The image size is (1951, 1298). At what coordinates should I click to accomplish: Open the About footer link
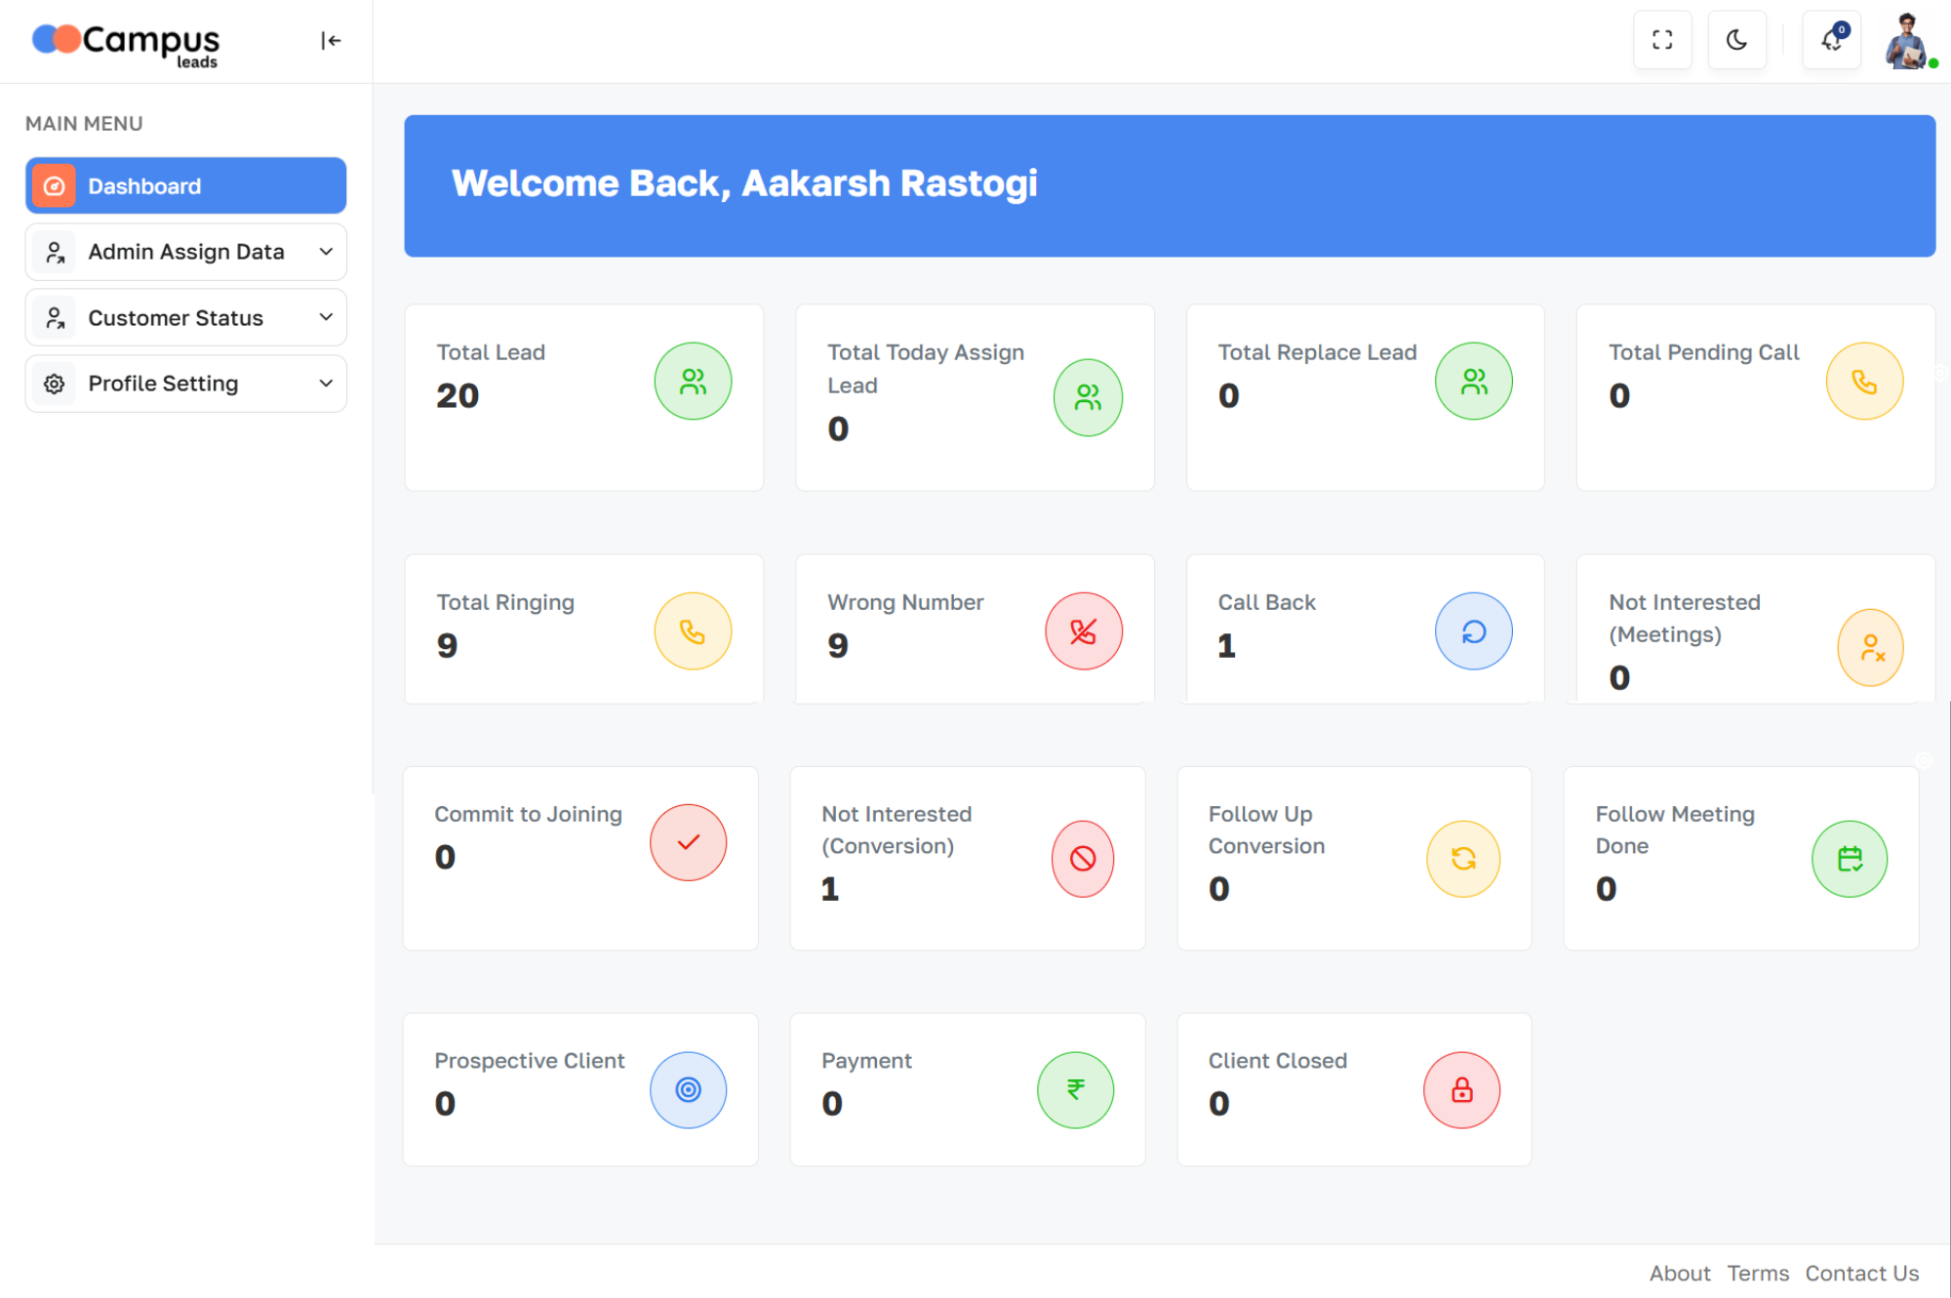coord(1679,1273)
